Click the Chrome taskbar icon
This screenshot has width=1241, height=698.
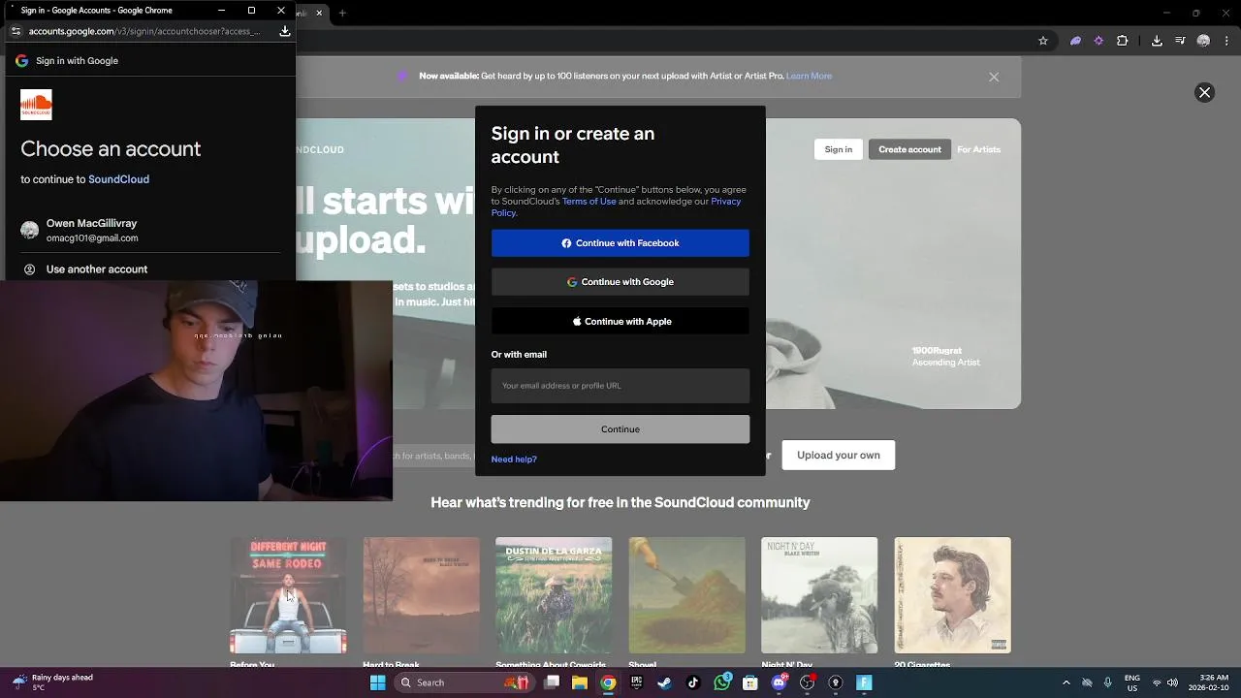[x=608, y=682]
